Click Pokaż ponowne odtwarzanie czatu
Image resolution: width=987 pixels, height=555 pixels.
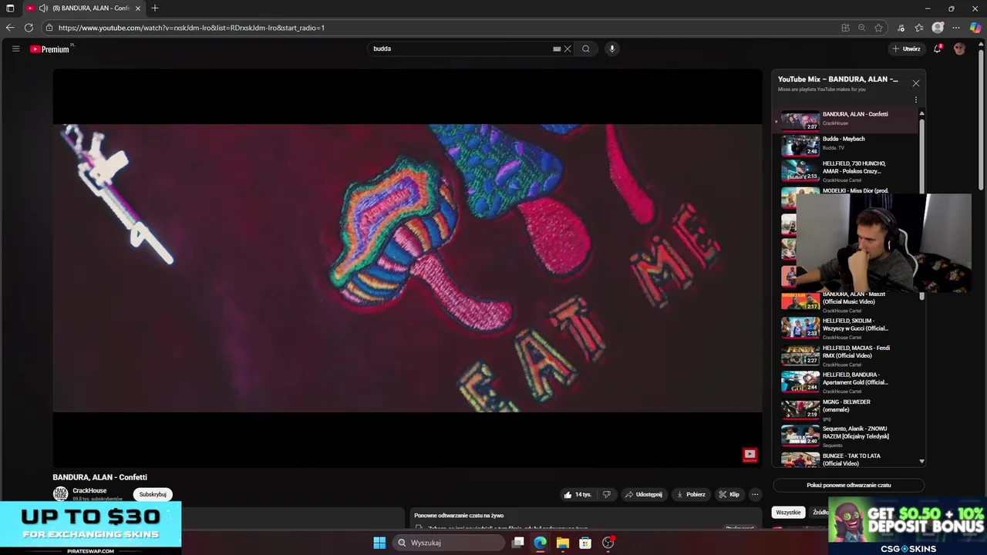[848, 485]
